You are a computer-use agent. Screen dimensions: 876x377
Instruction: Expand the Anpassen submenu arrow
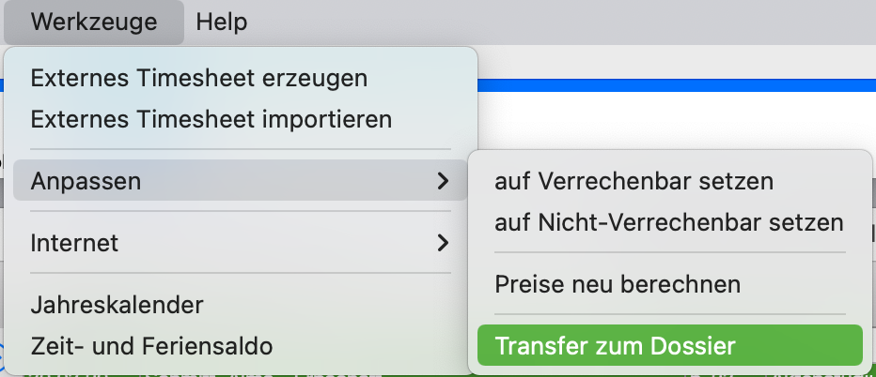point(443,180)
